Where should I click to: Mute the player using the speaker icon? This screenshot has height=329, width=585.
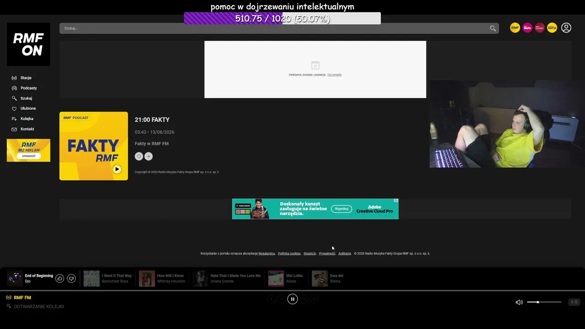519,302
